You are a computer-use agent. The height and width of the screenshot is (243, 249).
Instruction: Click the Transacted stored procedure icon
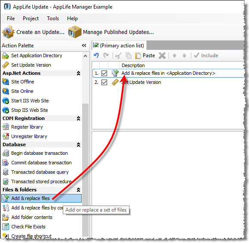click(x=6, y=181)
